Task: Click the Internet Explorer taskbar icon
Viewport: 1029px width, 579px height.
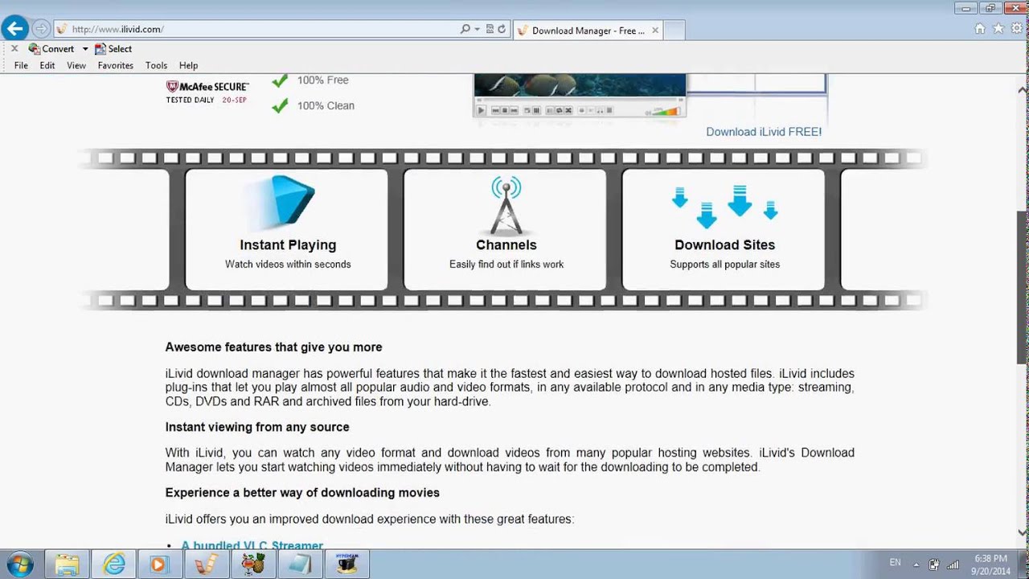Action: pos(114,565)
